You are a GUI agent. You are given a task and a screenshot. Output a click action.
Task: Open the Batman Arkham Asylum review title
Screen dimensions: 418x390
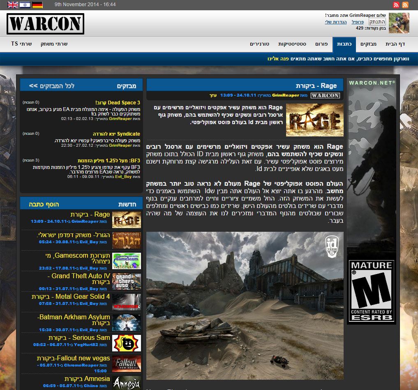(74, 320)
